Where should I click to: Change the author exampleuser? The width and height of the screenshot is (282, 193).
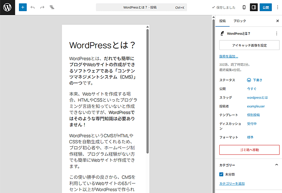pos(256,106)
